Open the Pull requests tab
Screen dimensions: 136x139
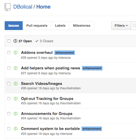pos(37,26)
